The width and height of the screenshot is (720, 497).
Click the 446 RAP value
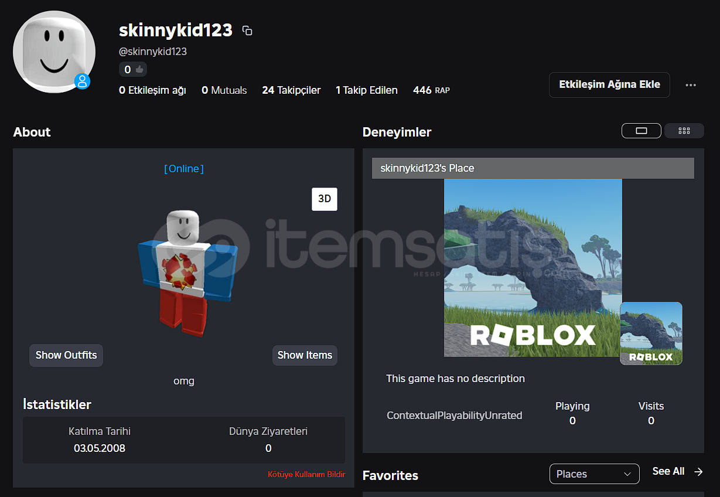coord(431,90)
